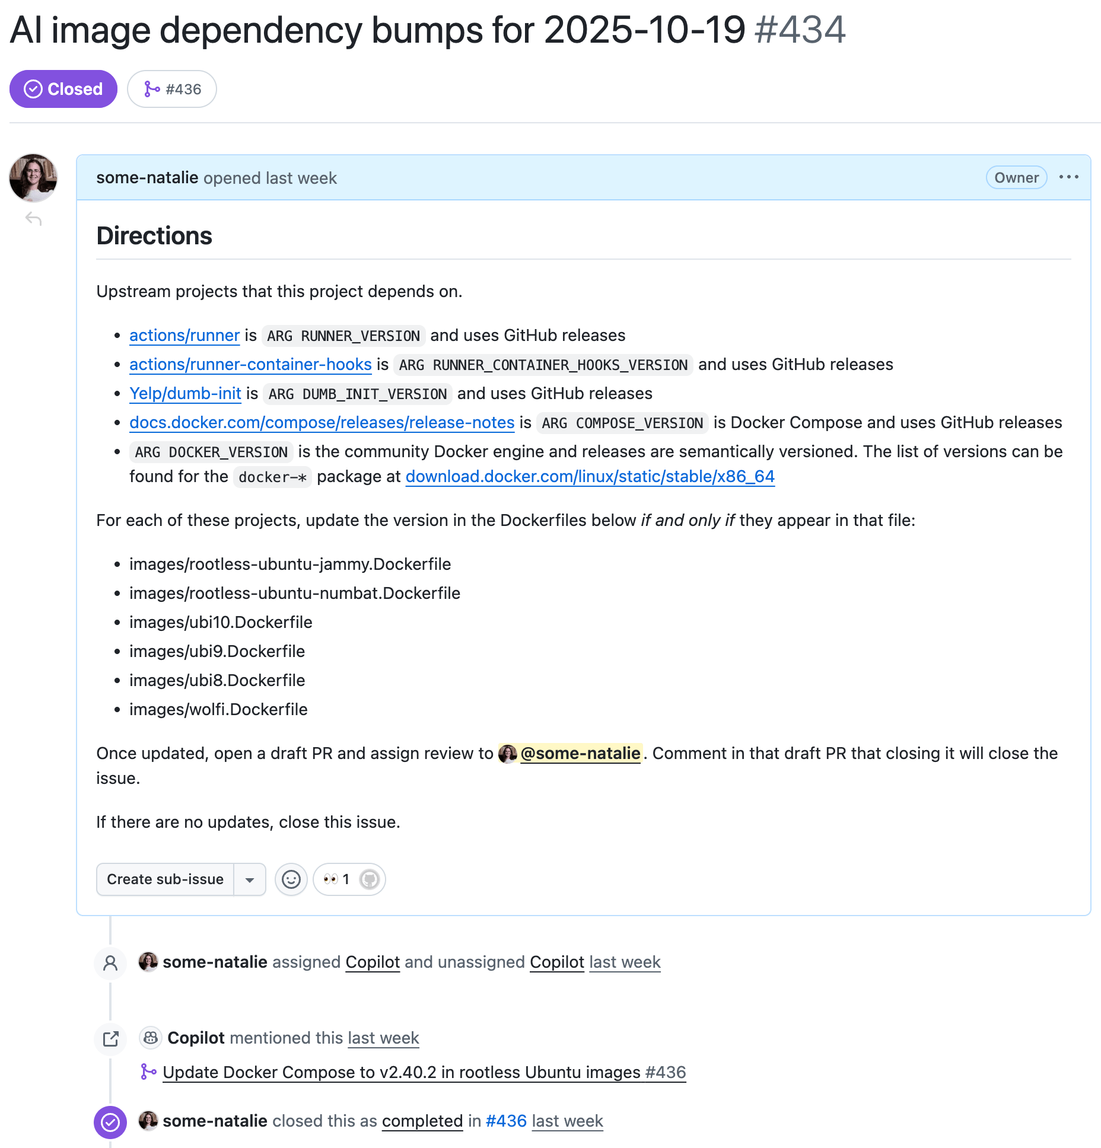This screenshot has height=1148, width=1101.
Task: Click the @some-natalie mention
Action: tap(580, 754)
